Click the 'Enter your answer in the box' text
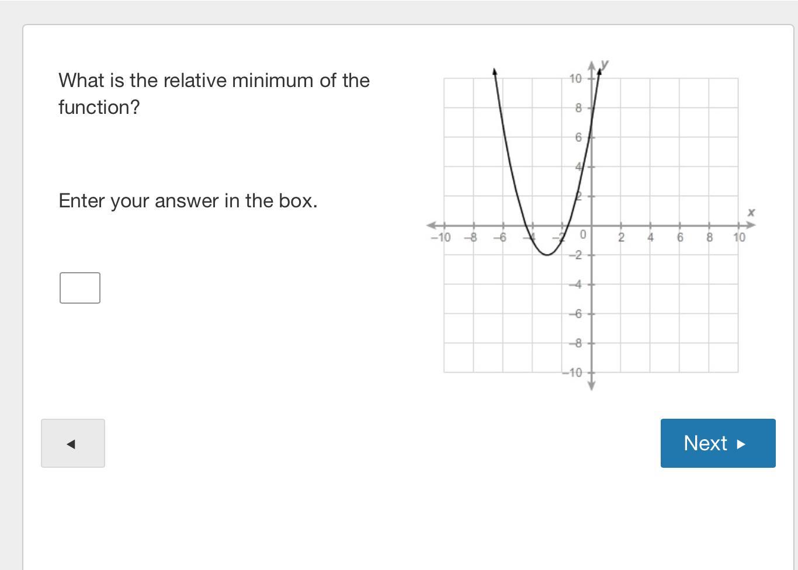The image size is (798, 570). (188, 201)
